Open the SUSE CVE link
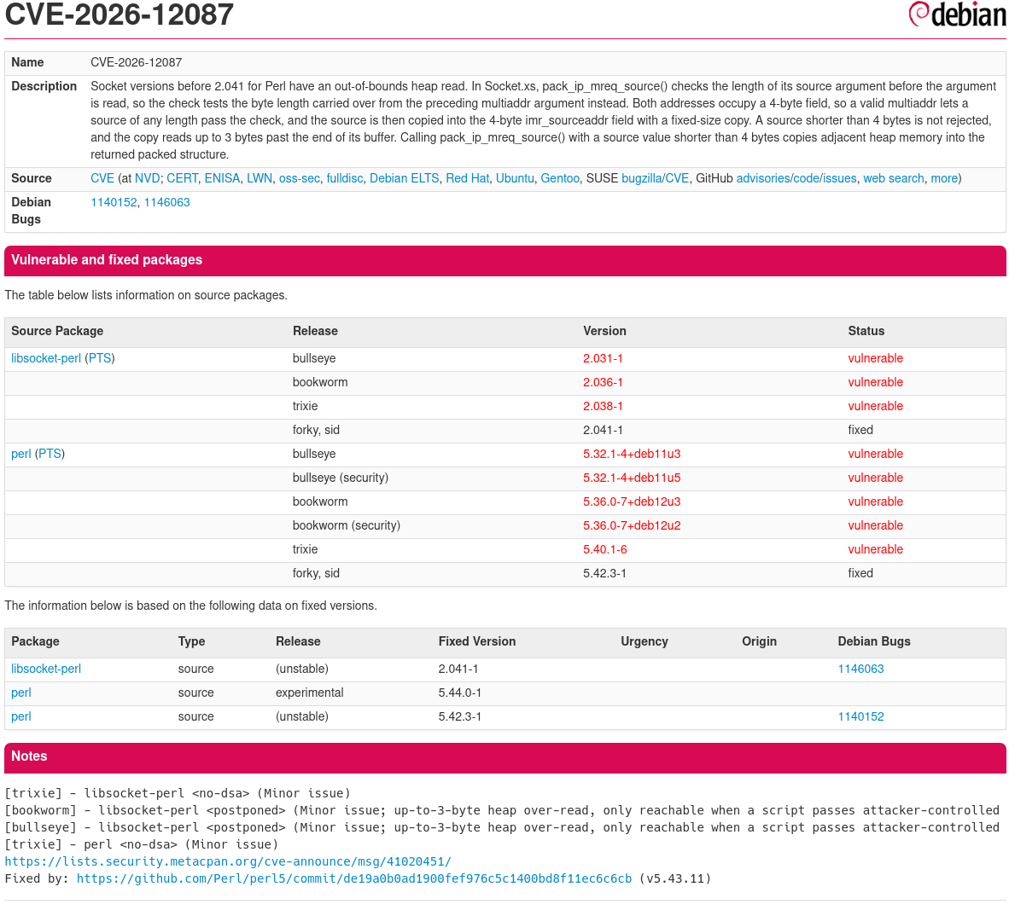 tap(677, 178)
